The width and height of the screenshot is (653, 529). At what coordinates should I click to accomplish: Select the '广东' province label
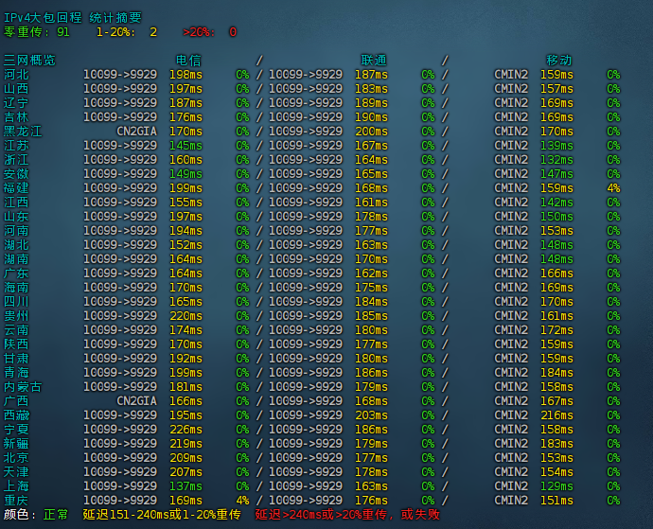16,273
